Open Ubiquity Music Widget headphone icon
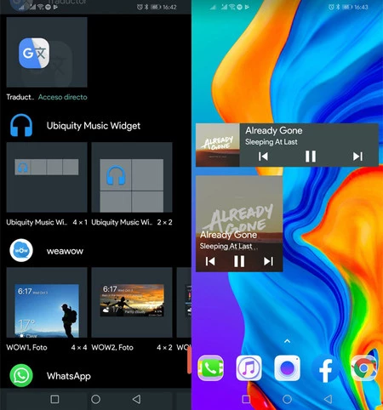The height and width of the screenshot is (410, 383). tap(21, 125)
